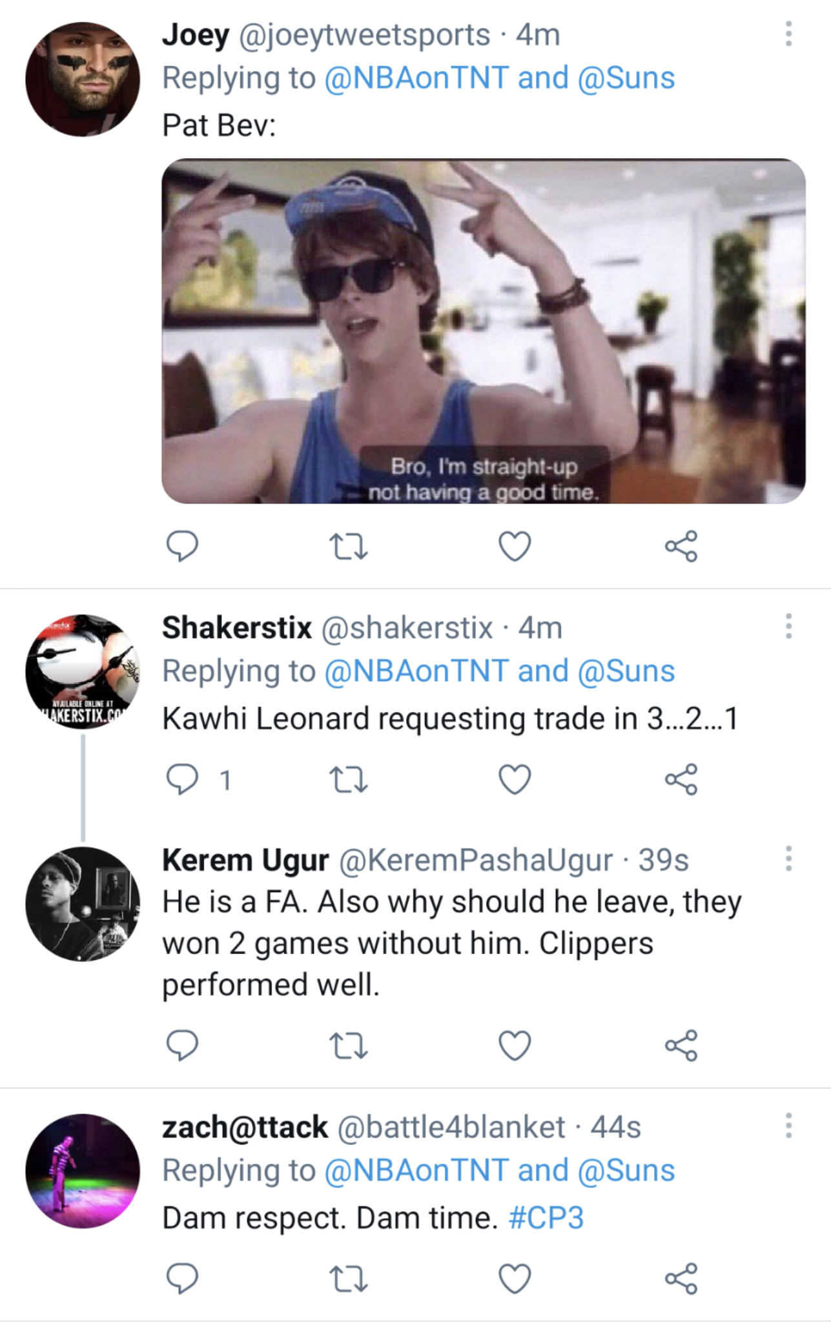The height and width of the screenshot is (1322, 831).
Task: Reply to Joey's tweet
Action: click(182, 546)
